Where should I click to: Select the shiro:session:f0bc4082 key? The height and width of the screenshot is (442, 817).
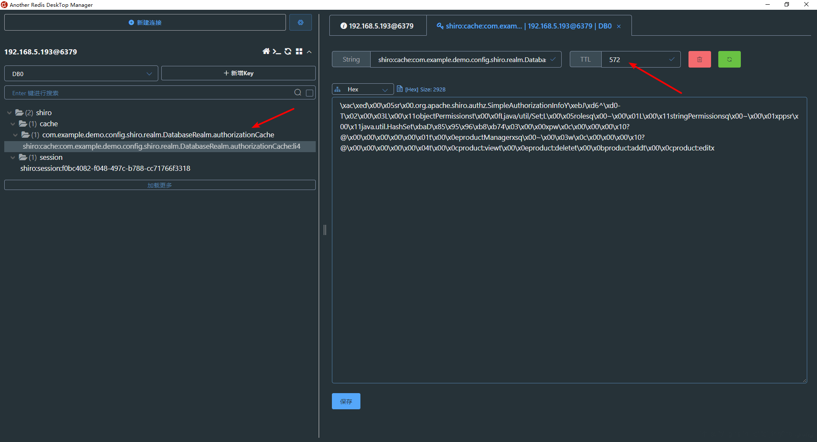(x=105, y=168)
